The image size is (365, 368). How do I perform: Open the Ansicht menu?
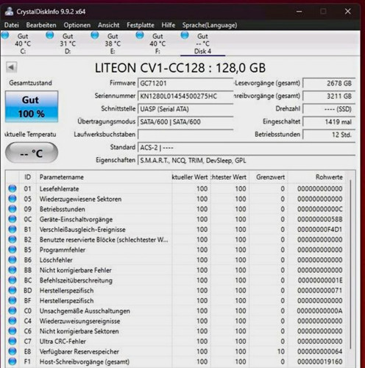(109, 25)
